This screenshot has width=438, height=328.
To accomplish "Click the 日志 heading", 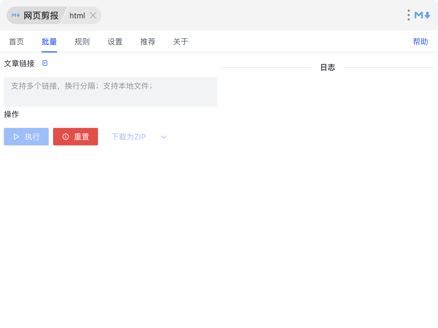I will click(328, 67).
